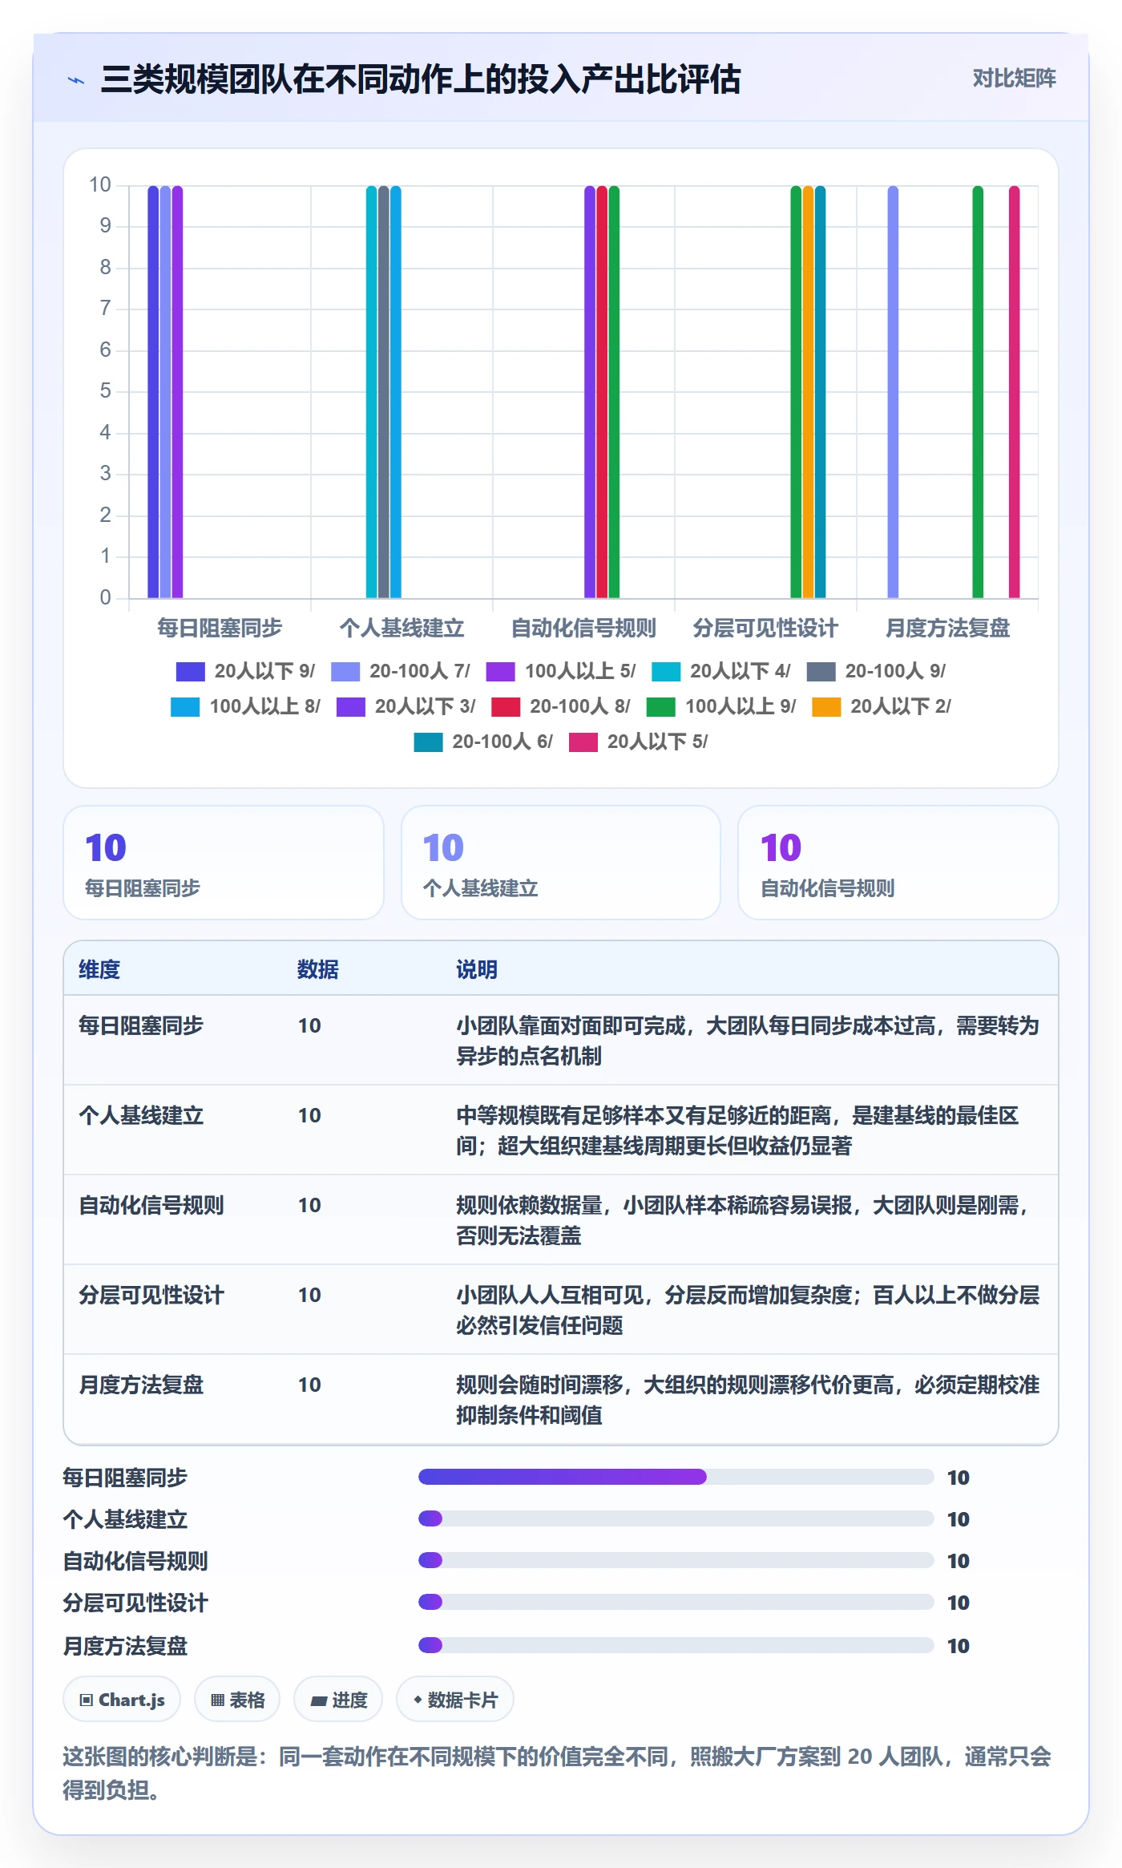Image resolution: width=1122 pixels, height=1868 pixels.
Task: Click the 进度 chip
Action: coord(338,1700)
